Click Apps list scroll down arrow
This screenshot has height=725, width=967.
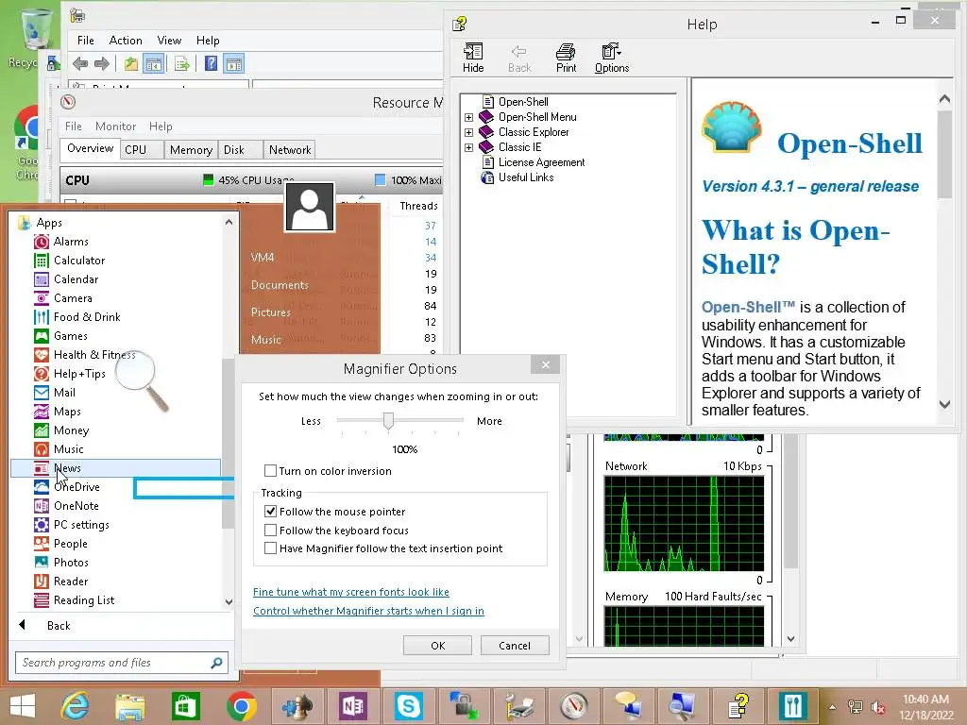point(229,602)
